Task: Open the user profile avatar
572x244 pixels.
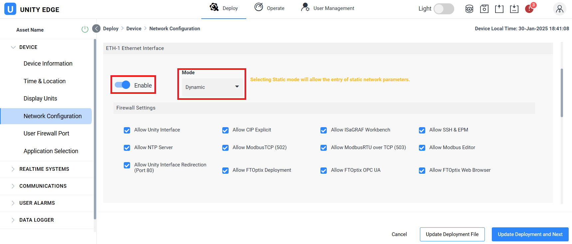Action: point(560,9)
